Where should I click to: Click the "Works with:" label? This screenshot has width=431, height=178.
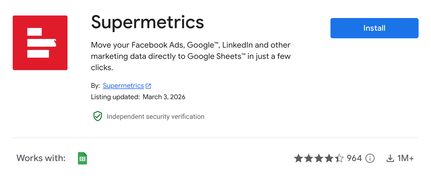click(x=41, y=158)
